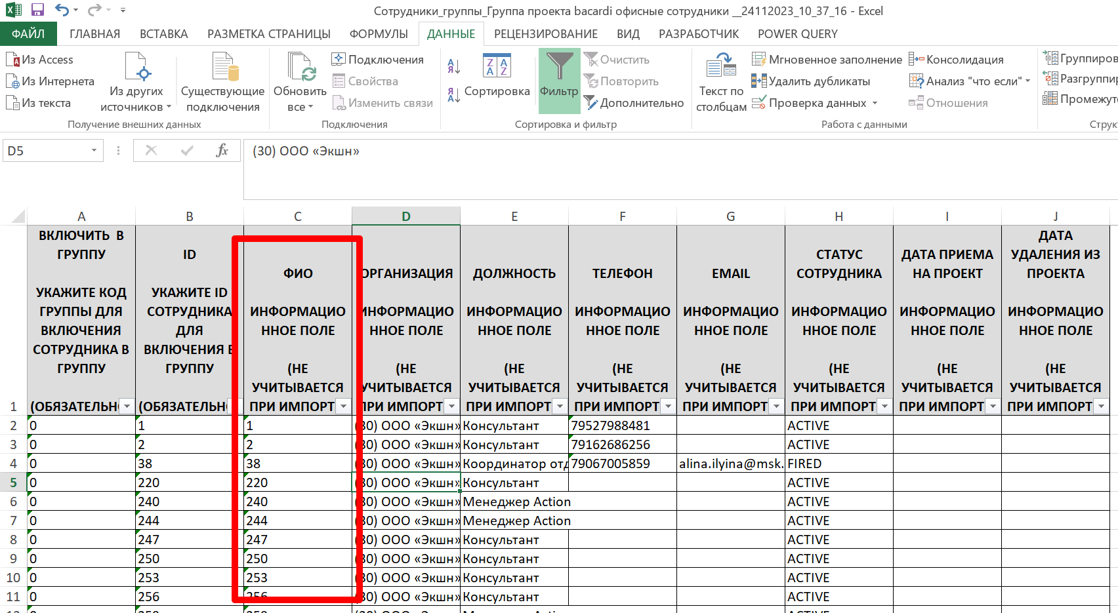
Task: Click Изменить связи button
Action: tap(383, 103)
